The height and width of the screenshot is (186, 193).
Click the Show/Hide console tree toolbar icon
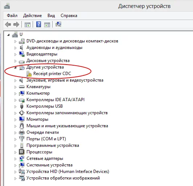(28, 25)
